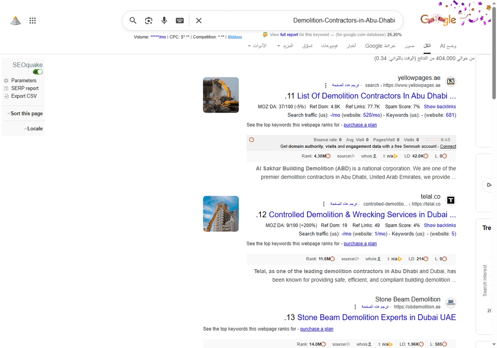Click the SEOquake pyramid logo
Image resolution: width=497 pixels, height=348 pixels.
coord(15,20)
